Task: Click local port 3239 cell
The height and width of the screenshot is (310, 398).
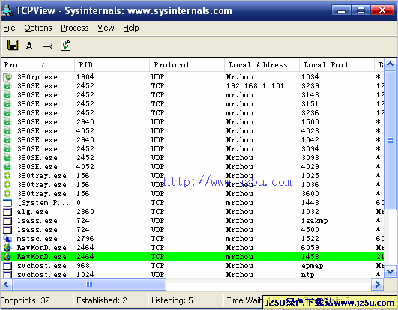Action: 310,86
